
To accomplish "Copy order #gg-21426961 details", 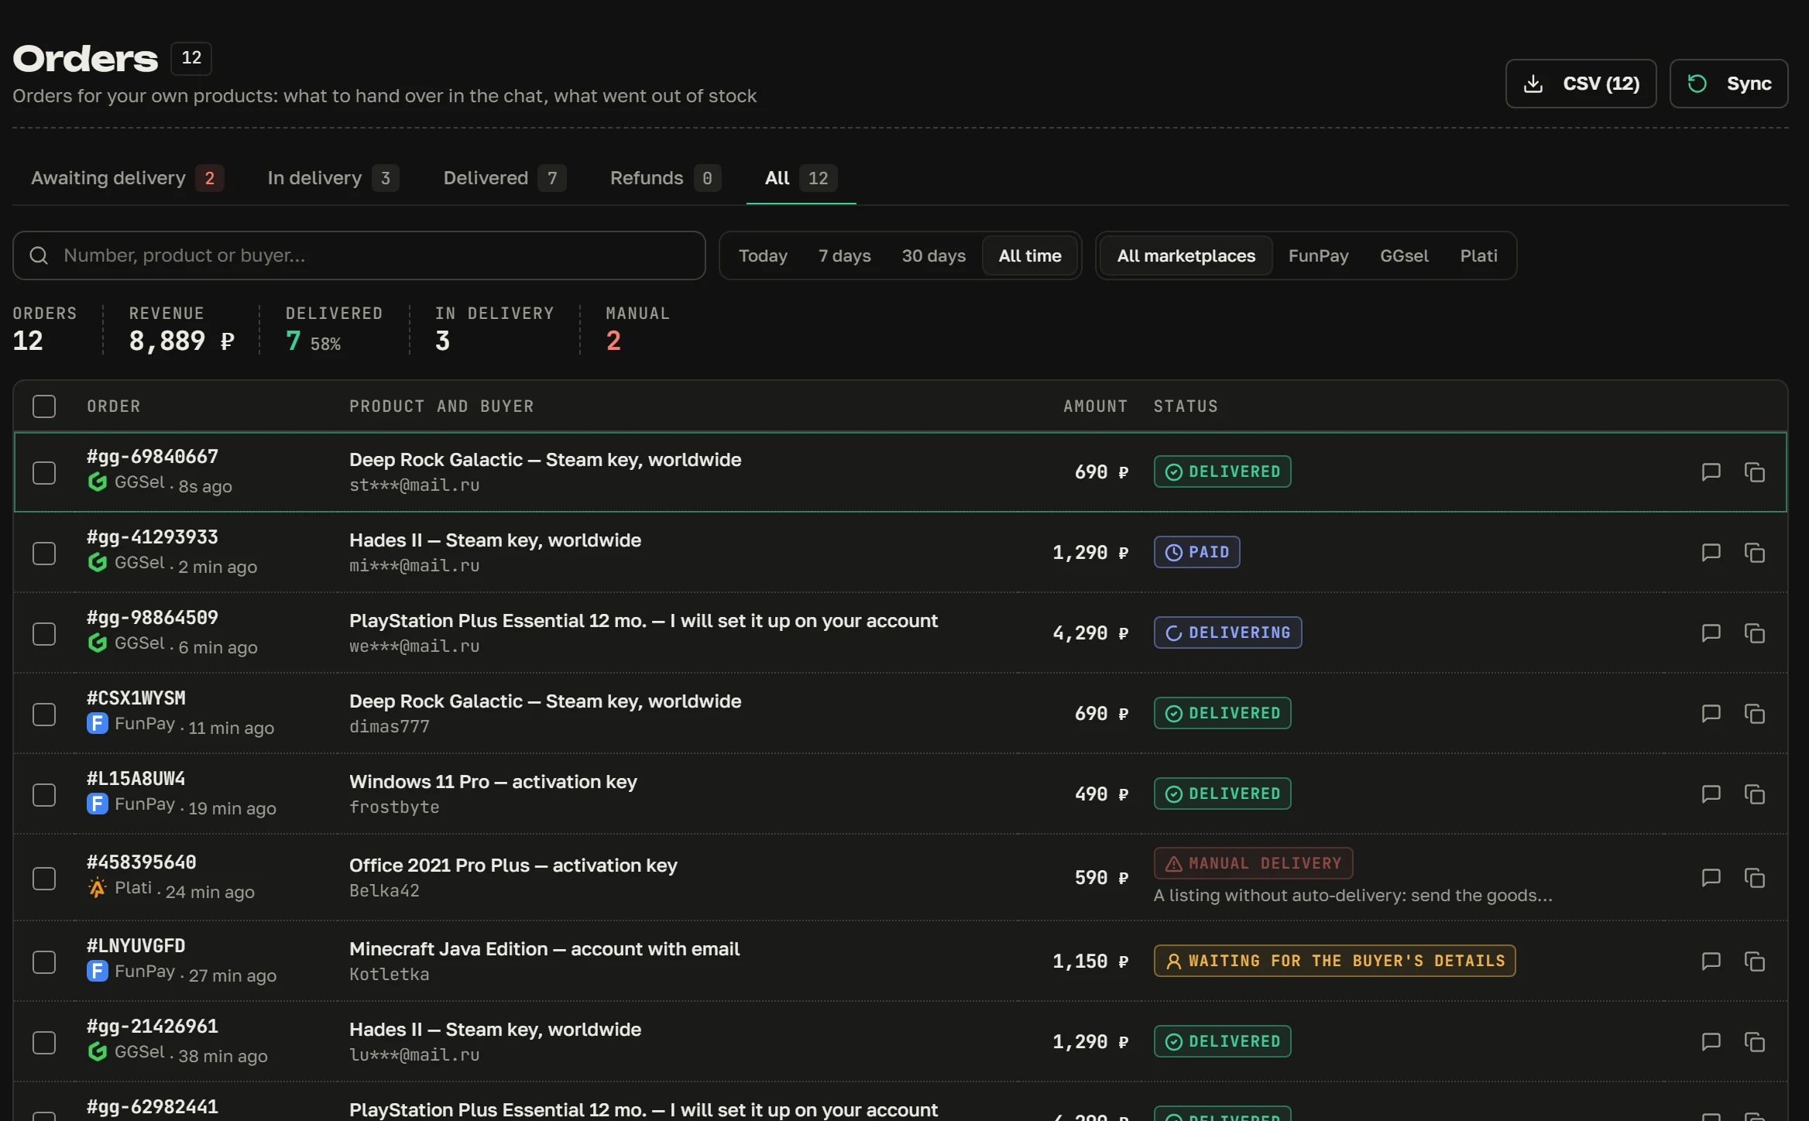I will coord(1754,1042).
